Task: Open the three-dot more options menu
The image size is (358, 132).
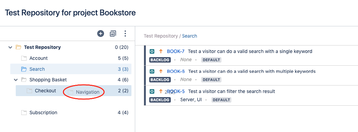Action: click(x=125, y=34)
